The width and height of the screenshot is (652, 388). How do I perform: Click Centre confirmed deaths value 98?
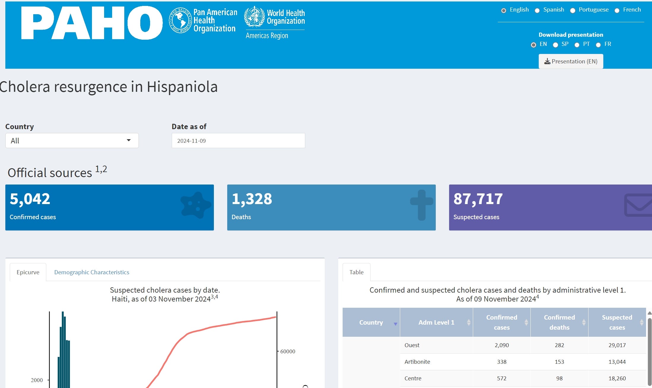559,378
